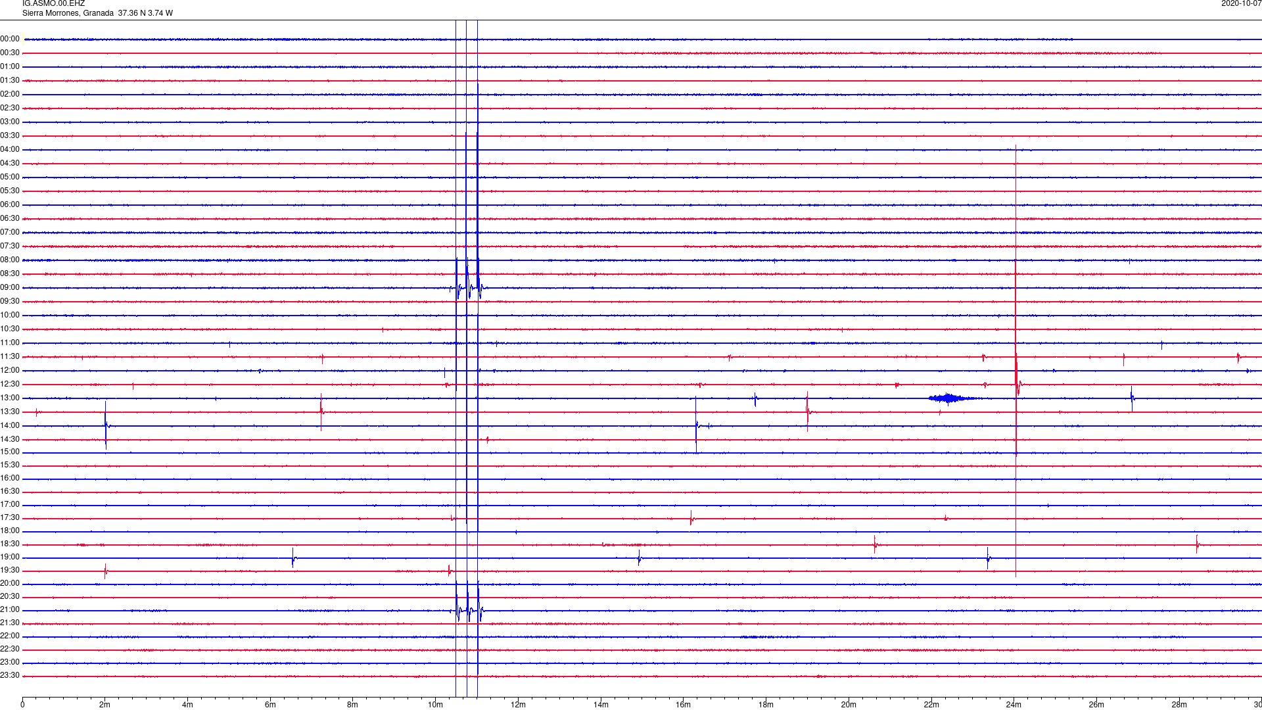Image resolution: width=1262 pixels, height=710 pixels.
Task: Select the 13:00 trace time label
Action: (x=10, y=398)
